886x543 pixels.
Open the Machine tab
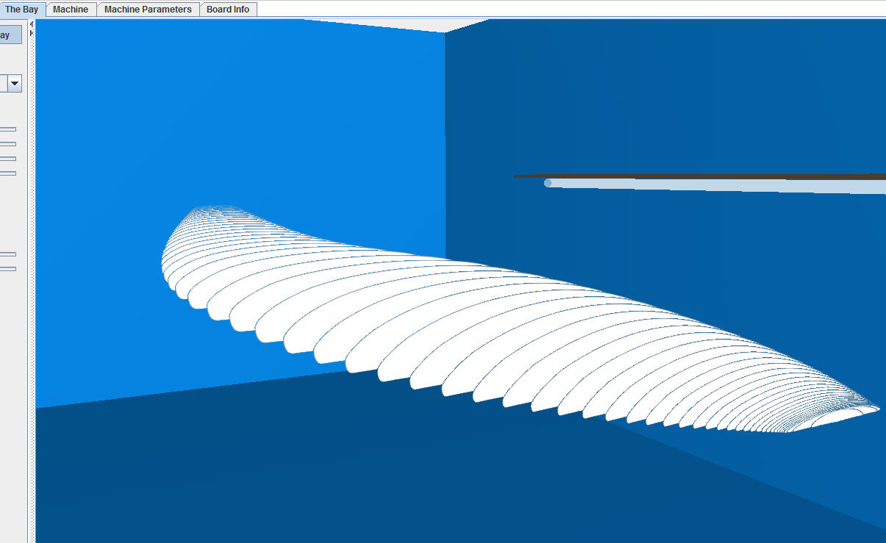[71, 10]
